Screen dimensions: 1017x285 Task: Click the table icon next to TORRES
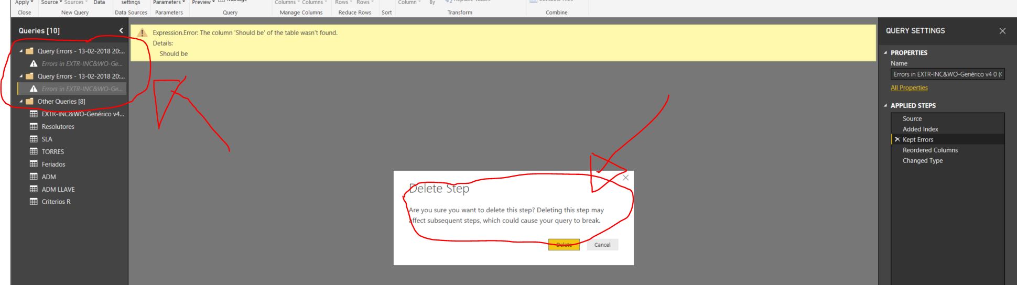click(x=34, y=152)
